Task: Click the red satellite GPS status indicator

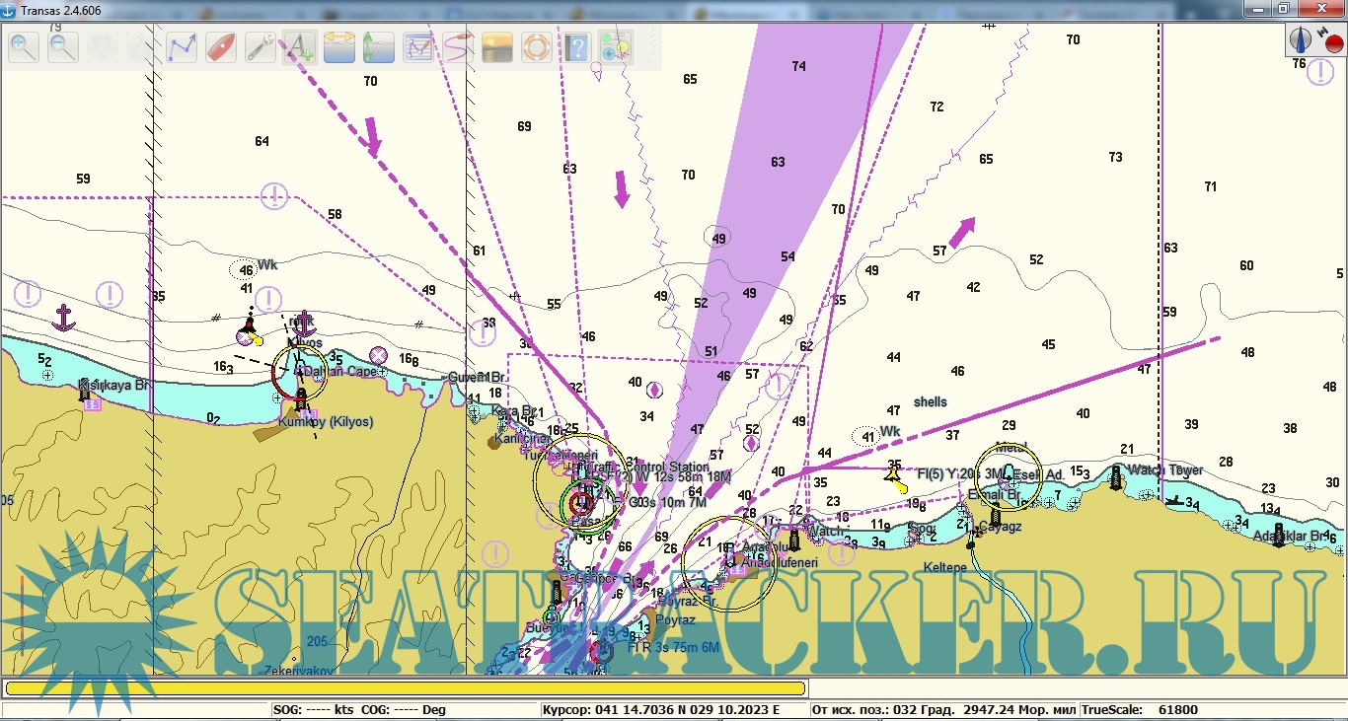Action: click(x=1331, y=40)
